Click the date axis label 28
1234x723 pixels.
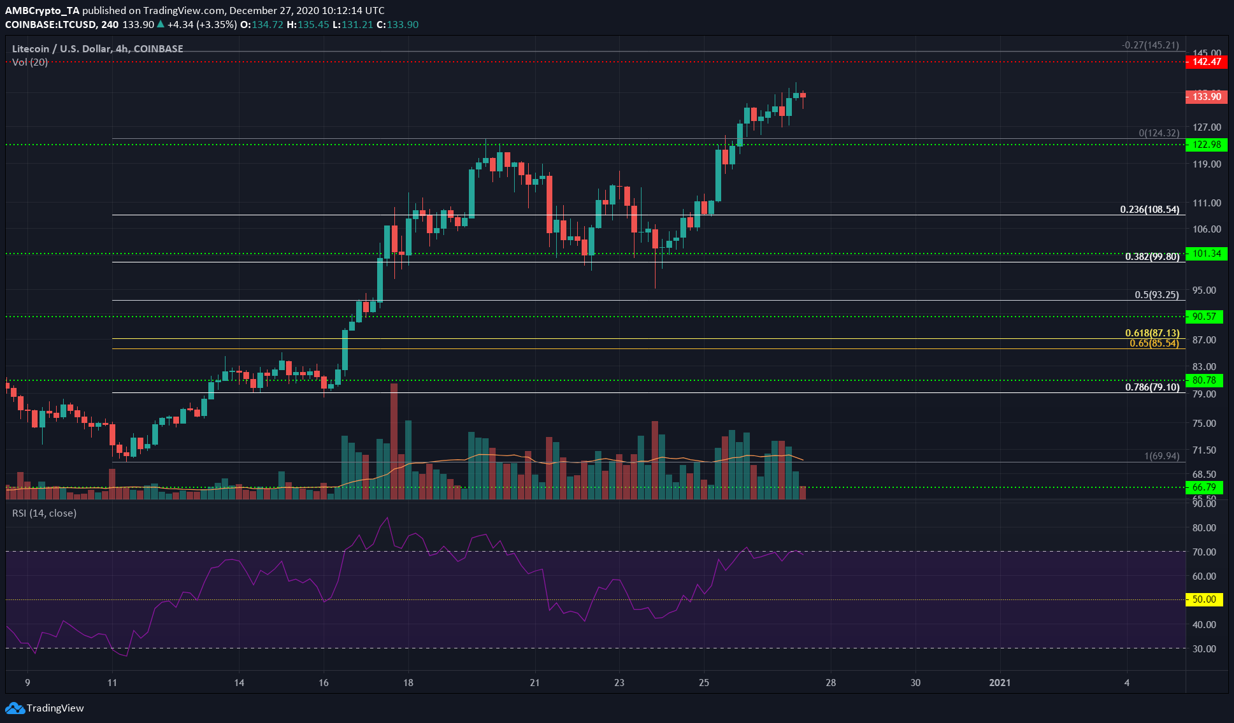[831, 682]
